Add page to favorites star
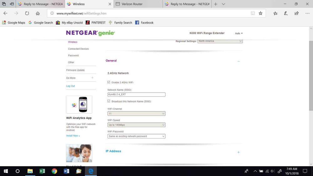This screenshot has width=313, height=176. point(260,13)
